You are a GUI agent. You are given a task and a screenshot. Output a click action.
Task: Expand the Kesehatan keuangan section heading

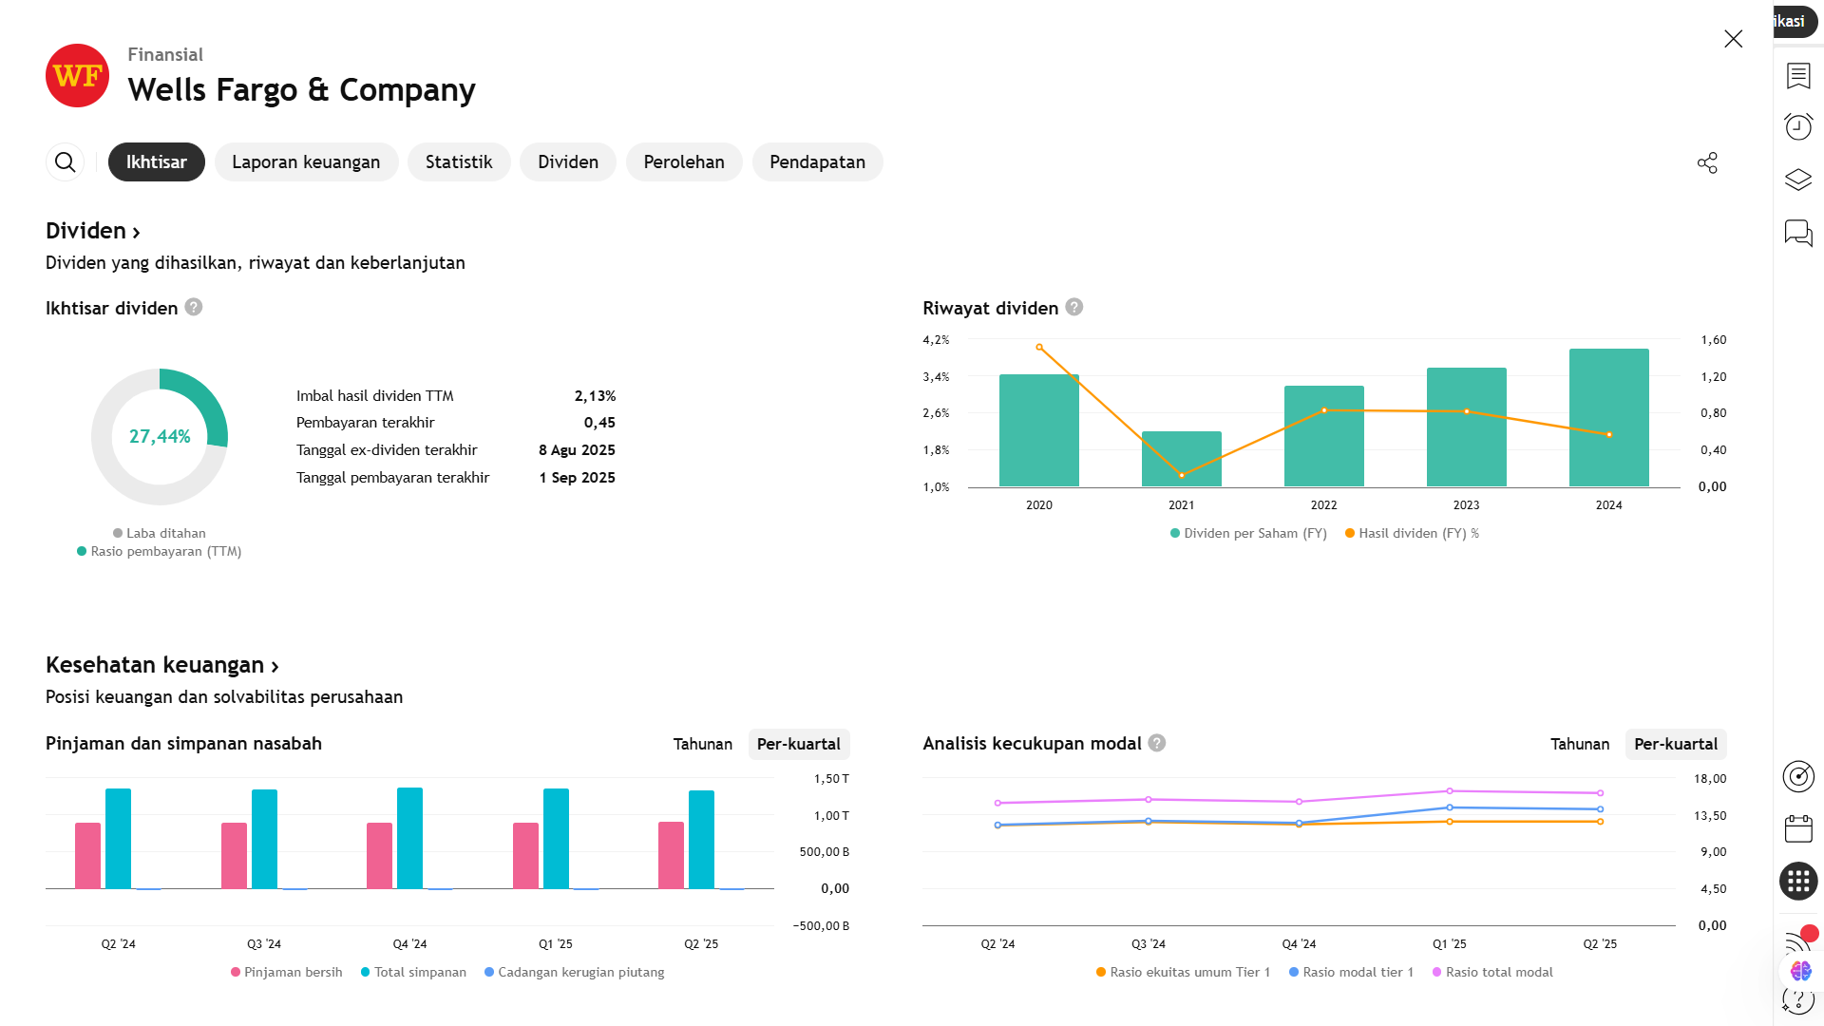(161, 665)
